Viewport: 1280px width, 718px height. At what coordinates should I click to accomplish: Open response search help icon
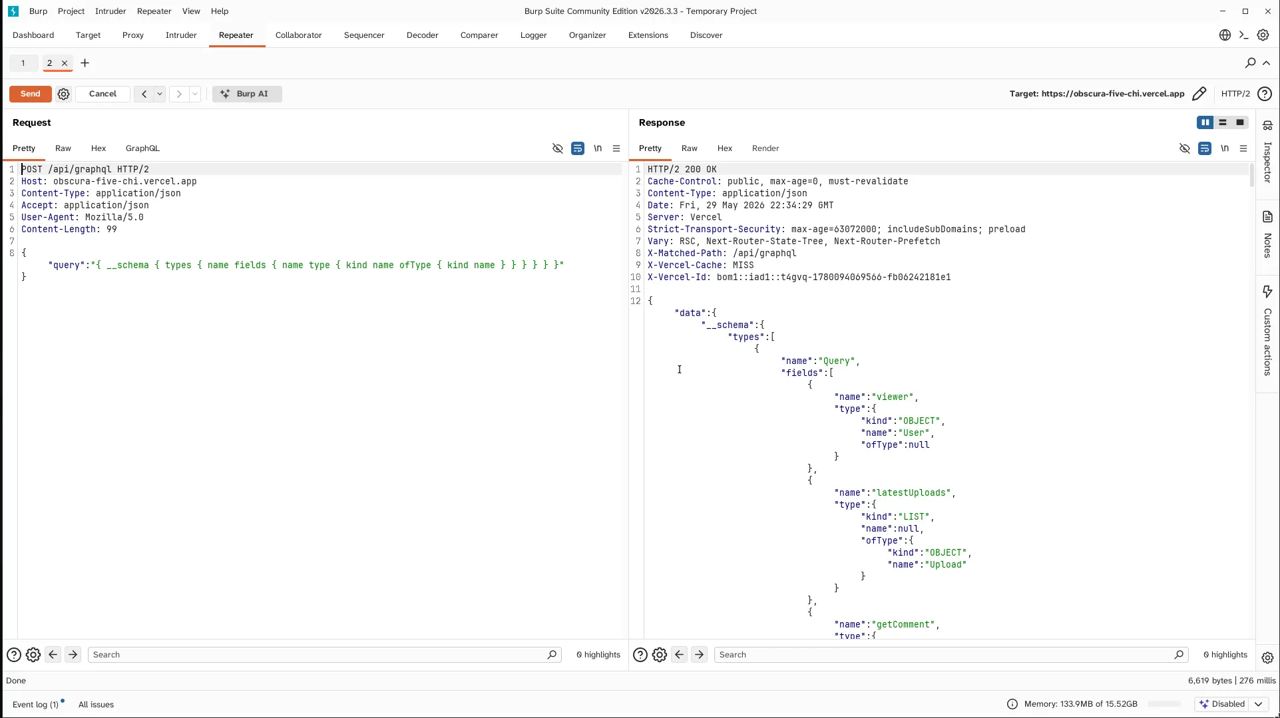[x=640, y=655]
